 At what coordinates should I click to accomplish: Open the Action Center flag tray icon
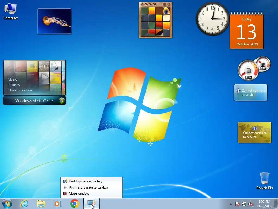pyautogui.click(x=237, y=204)
